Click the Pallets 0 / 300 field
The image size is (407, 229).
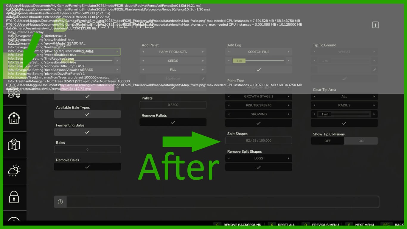tap(173, 105)
